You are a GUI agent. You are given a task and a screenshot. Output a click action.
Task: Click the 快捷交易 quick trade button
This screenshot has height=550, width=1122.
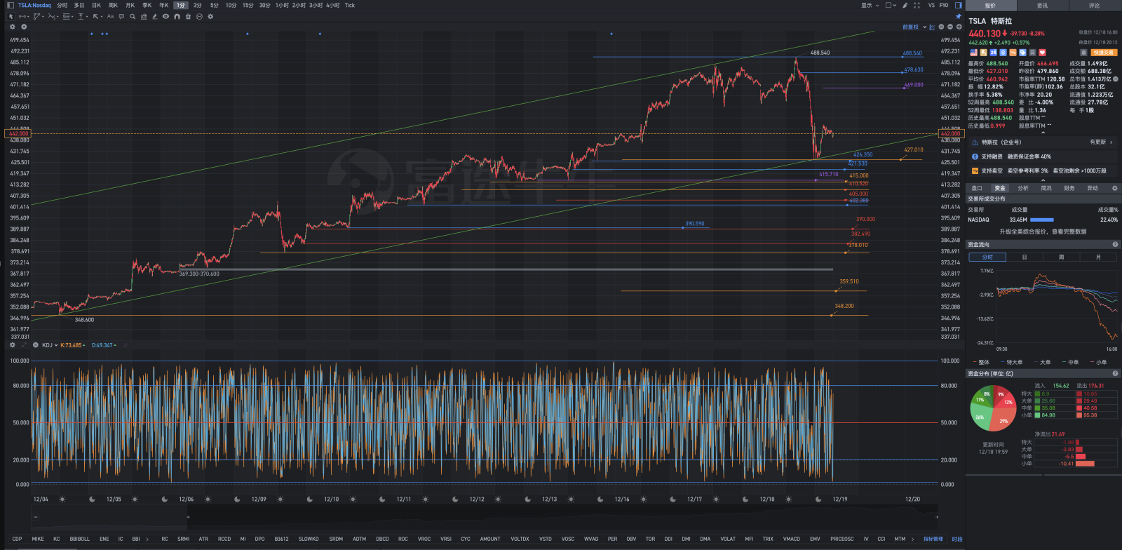1103,53
